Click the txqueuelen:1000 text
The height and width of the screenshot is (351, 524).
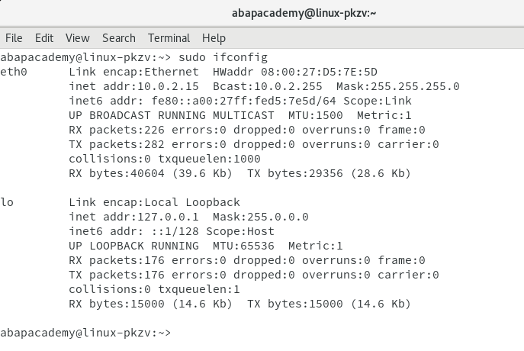(x=209, y=159)
